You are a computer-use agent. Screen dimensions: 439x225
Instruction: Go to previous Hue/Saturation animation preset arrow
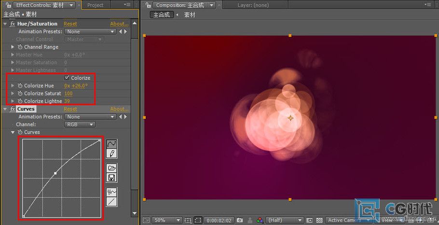(x=121, y=32)
